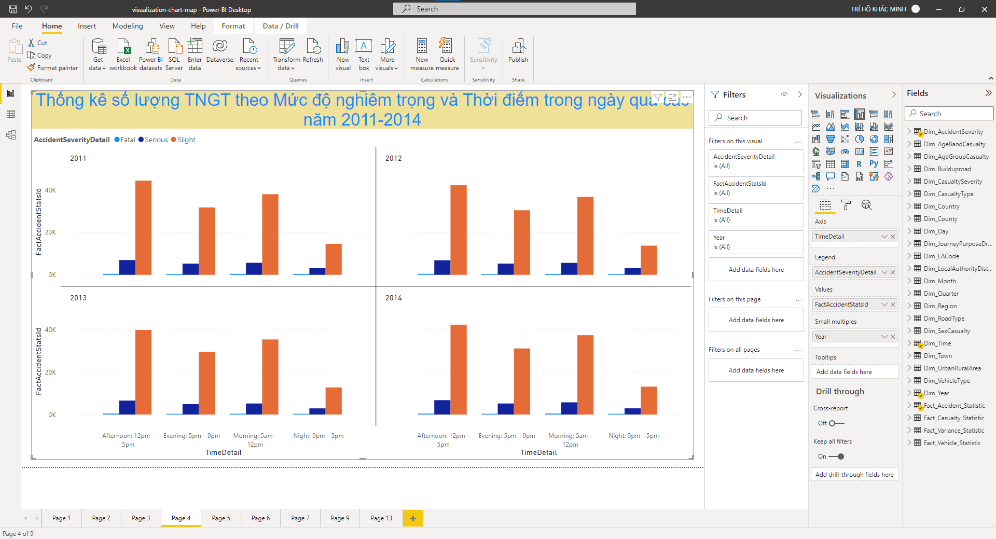The image size is (996, 539).
Task: Collapse the Filters pane chevron
Action: (800, 94)
